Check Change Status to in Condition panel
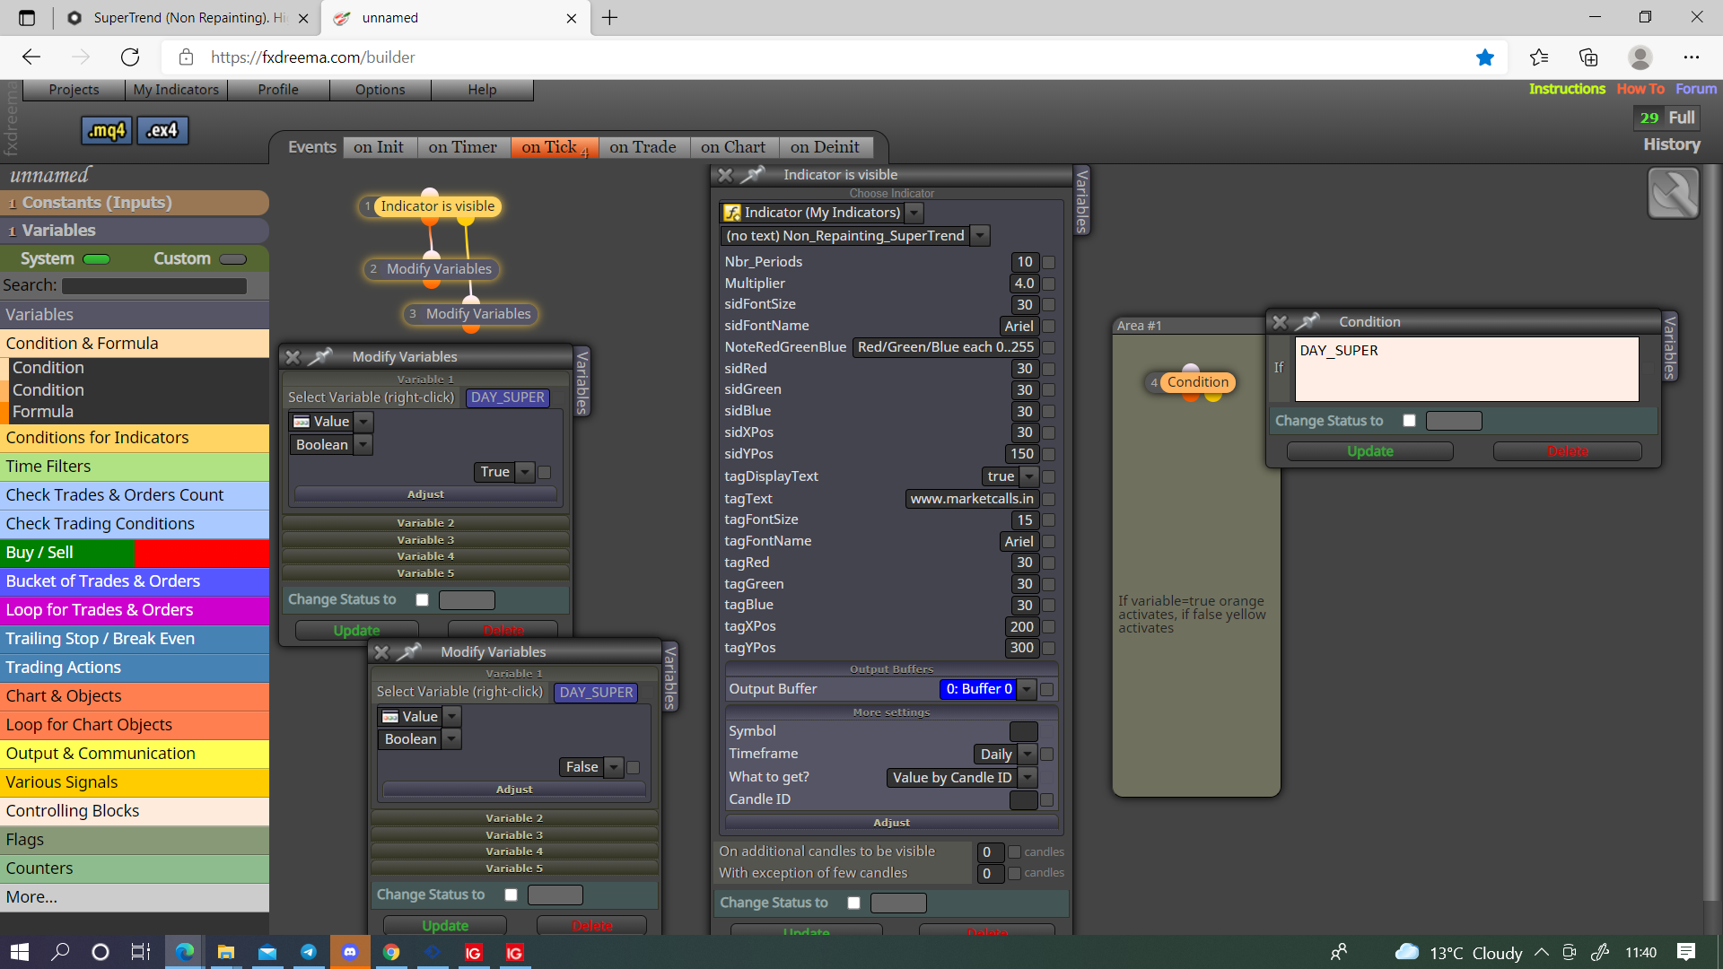This screenshot has height=969, width=1723. 1409,421
